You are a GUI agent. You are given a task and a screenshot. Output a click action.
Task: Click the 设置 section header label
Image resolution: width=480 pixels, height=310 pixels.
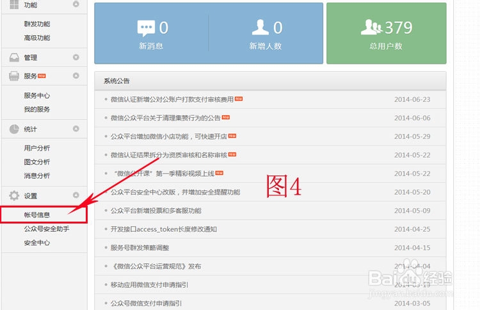(x=31, y=196)
